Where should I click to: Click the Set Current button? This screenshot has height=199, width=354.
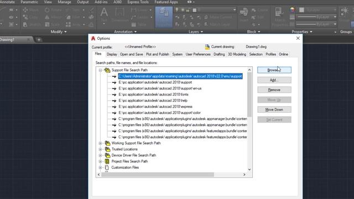tap(274, 119)
